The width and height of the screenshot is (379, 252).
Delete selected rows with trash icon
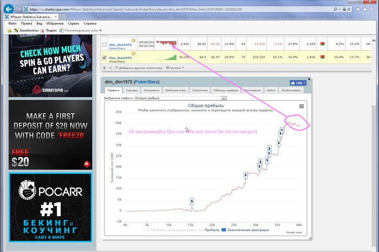pyautogui.click(x=104, y=68)
